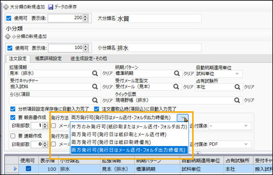Click 小分類の新規追加 label
The height and width of the screenshot is (175, 273).
point(29,36)
